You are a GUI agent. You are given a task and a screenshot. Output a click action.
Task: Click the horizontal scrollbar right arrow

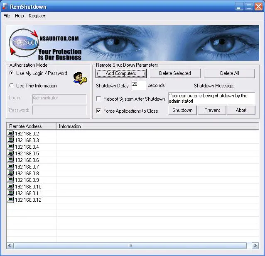click(255, 246)
